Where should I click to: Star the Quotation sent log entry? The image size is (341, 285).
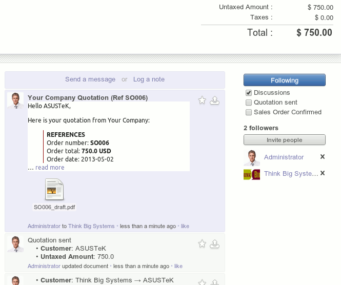[202, 243]
